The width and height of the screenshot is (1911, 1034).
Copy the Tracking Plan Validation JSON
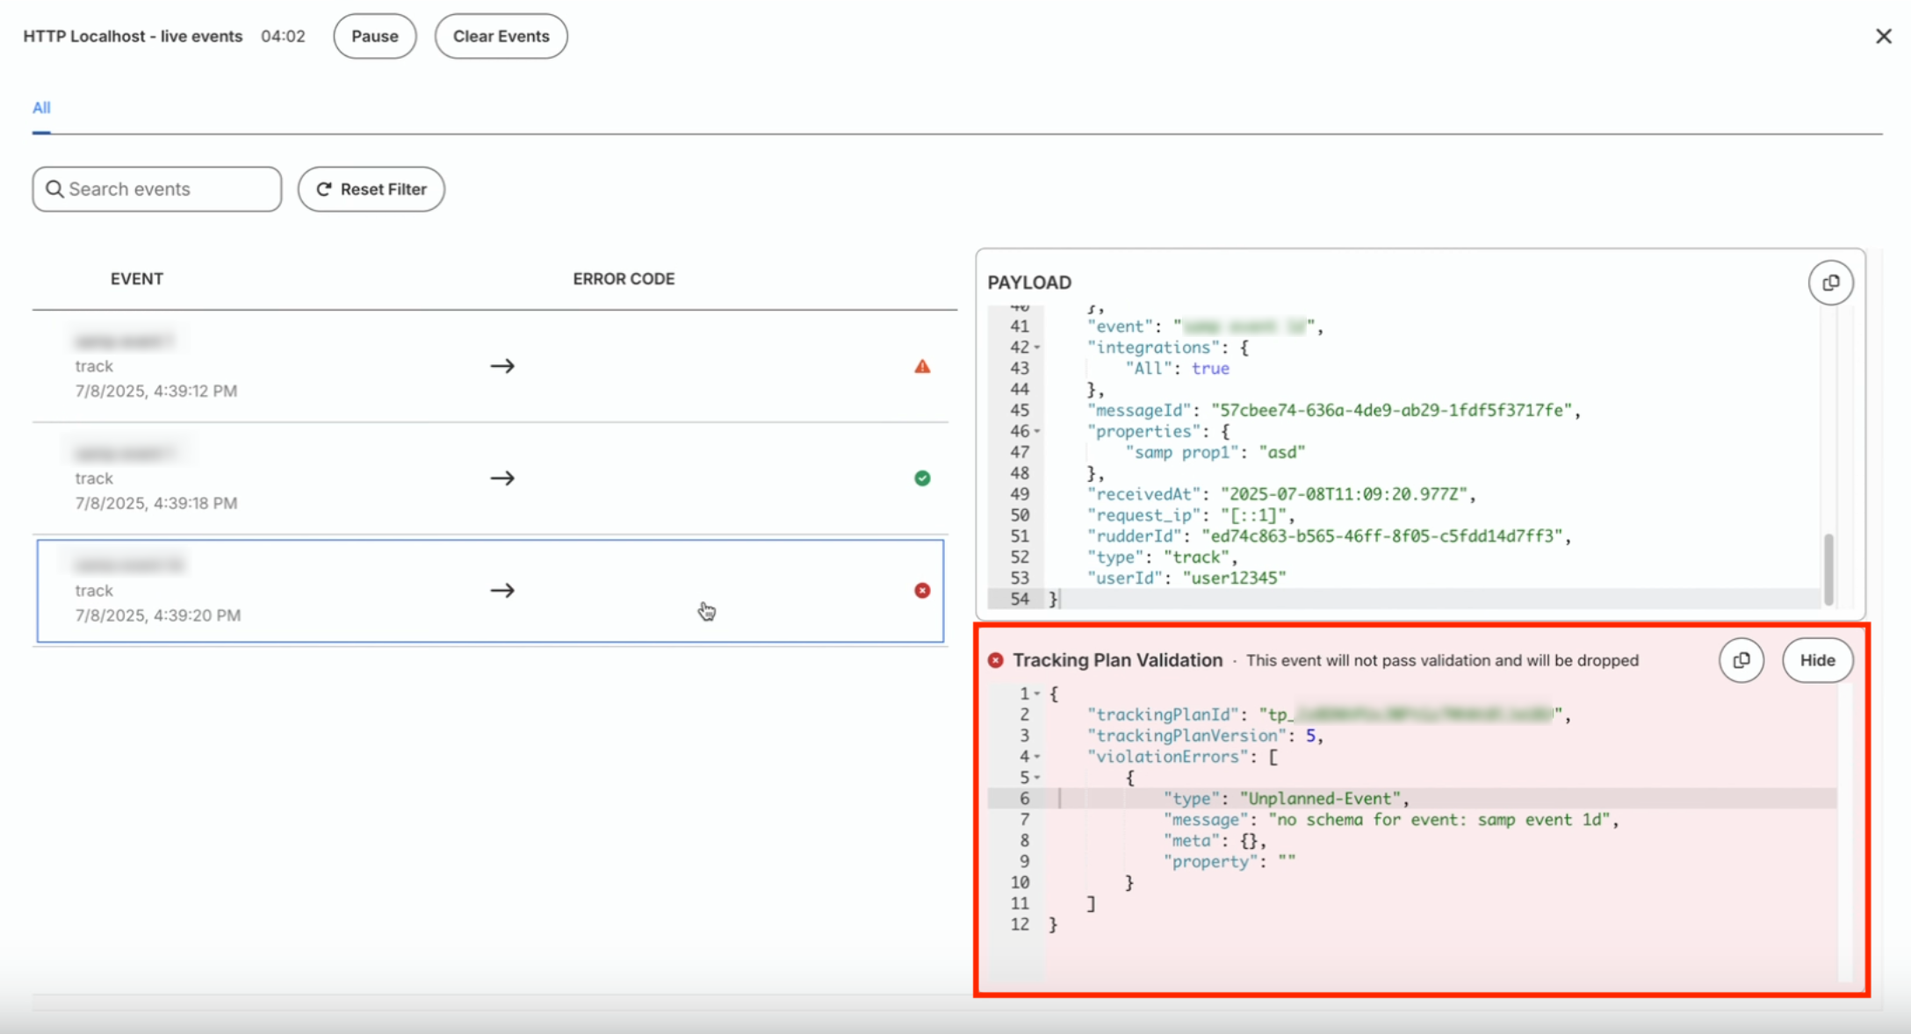coord(1742,660)
